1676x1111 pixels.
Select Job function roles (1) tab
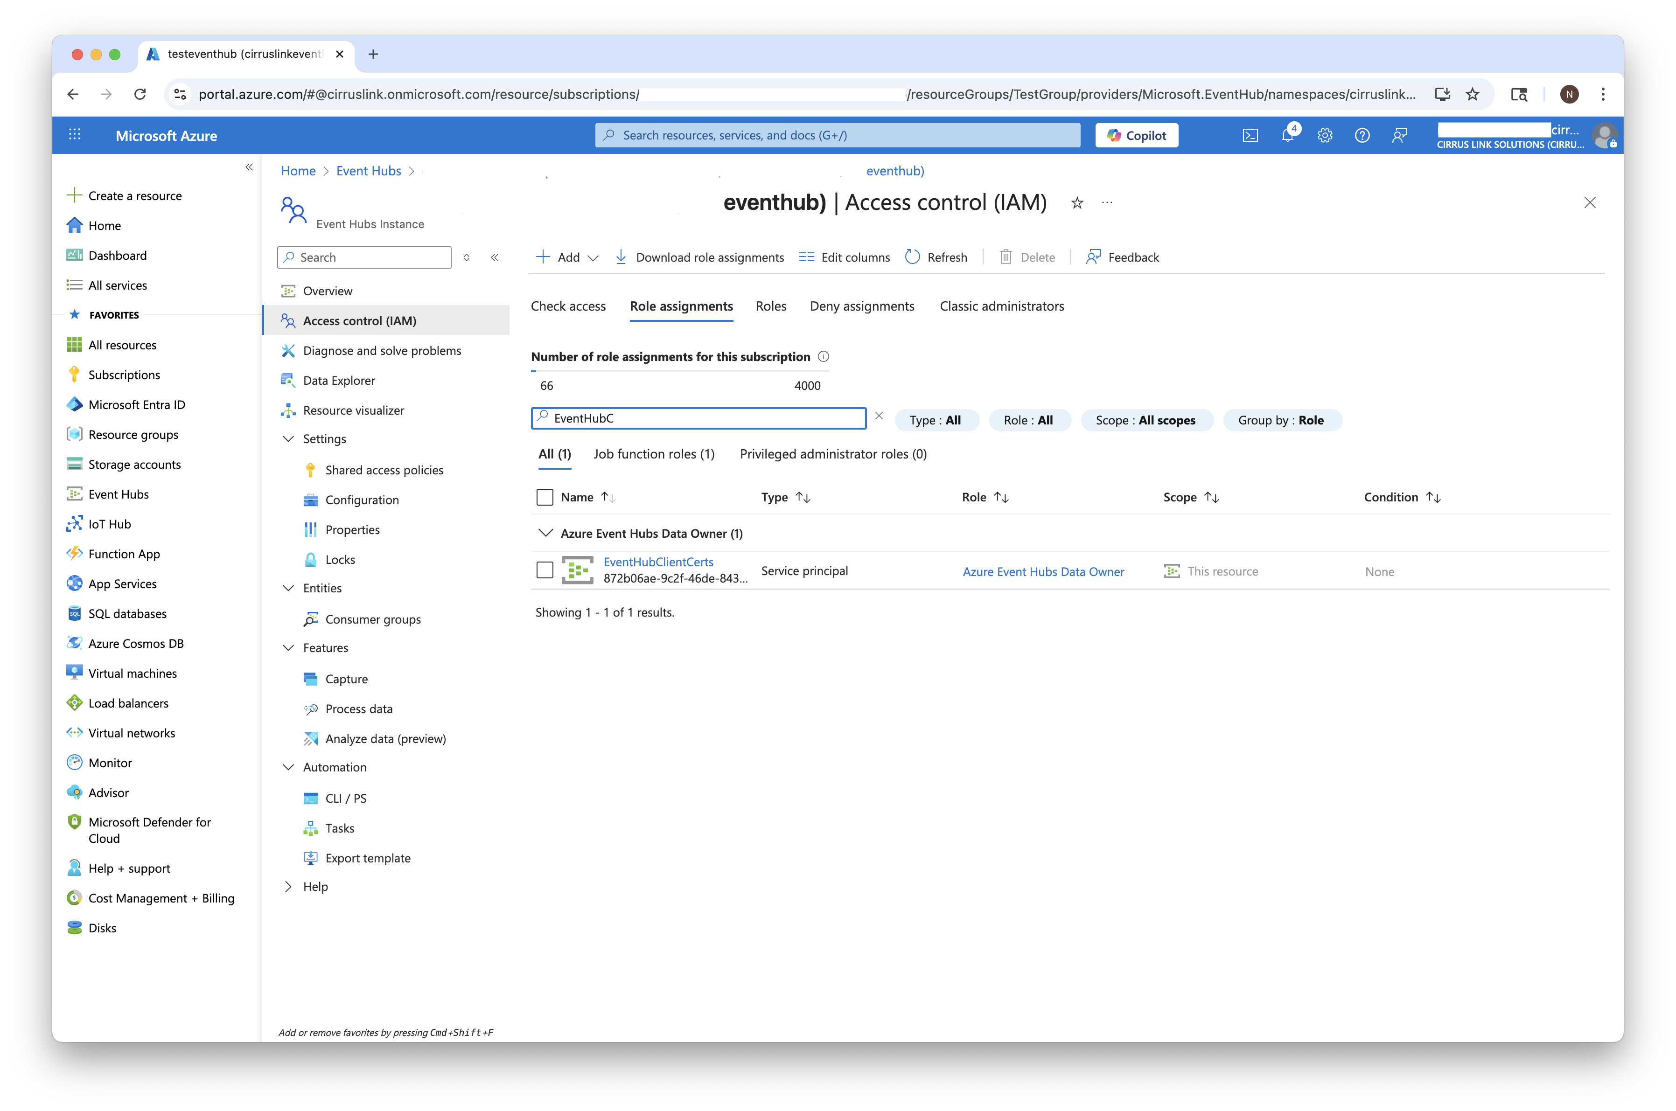[653, 454]
